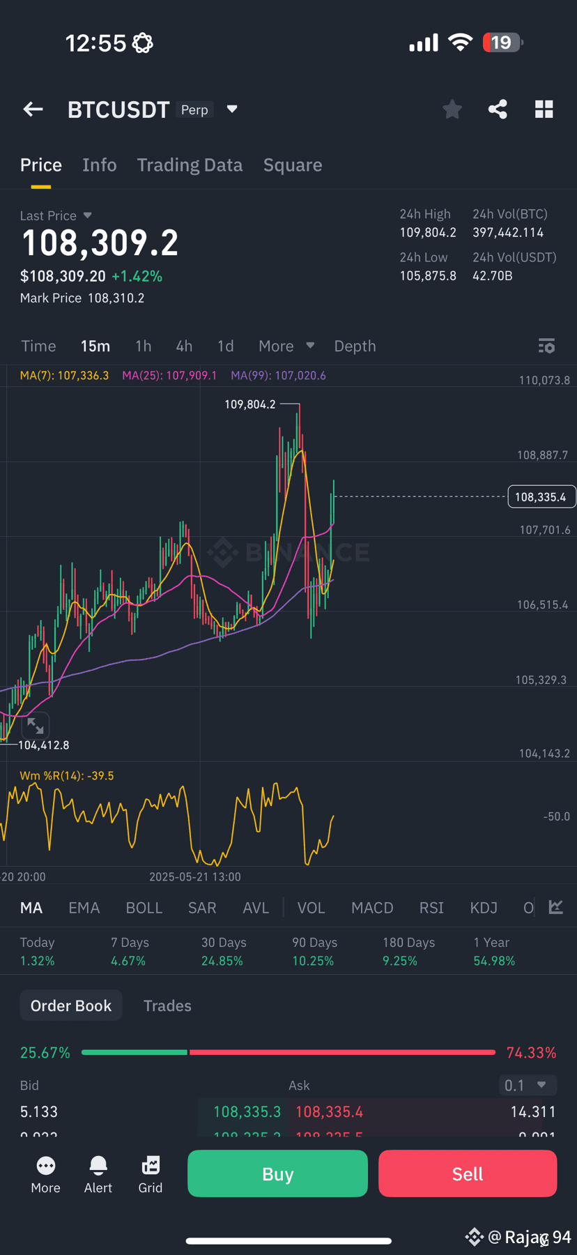Screen dimensions: 577x1255
Task: Tap the bid/ask ratio bar
Action: [288, 1052]
